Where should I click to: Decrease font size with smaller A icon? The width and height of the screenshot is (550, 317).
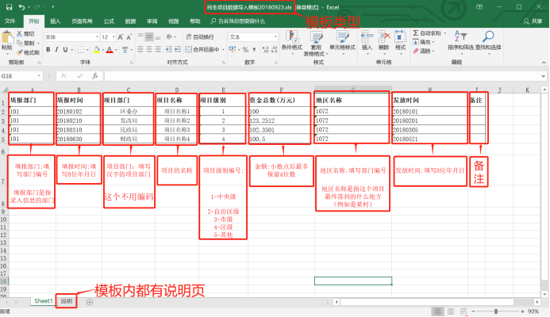[129, 37]
